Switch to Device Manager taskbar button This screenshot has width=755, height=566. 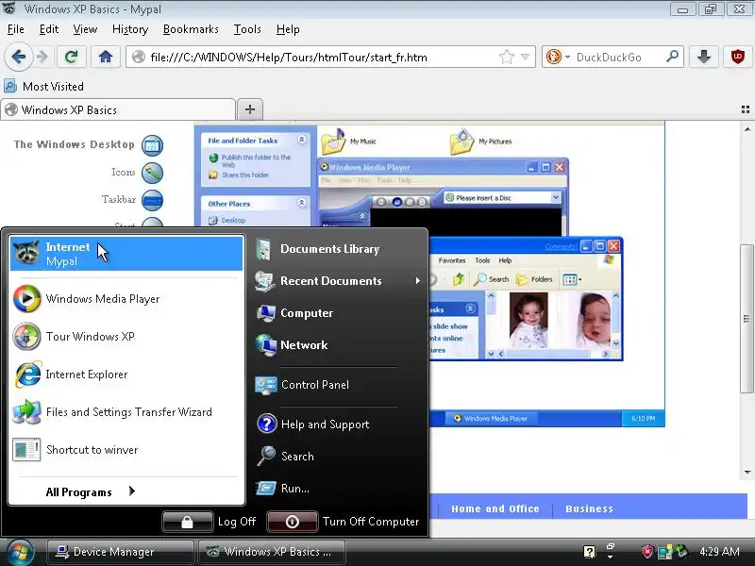(x=121, y=552)
